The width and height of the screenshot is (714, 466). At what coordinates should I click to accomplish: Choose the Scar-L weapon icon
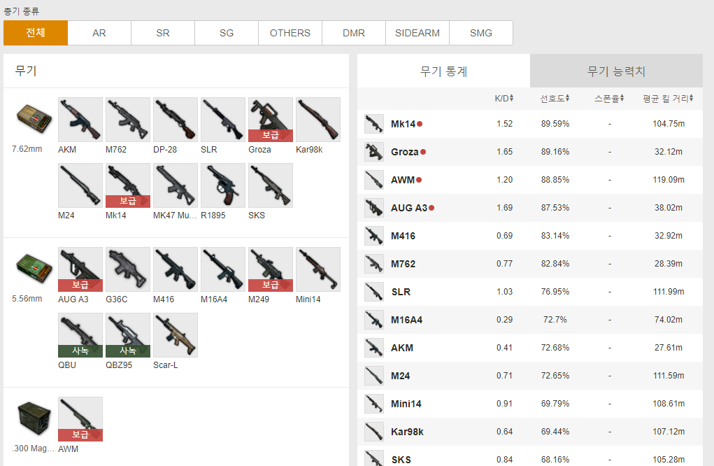pyautogui.click(x=176, y=335)
